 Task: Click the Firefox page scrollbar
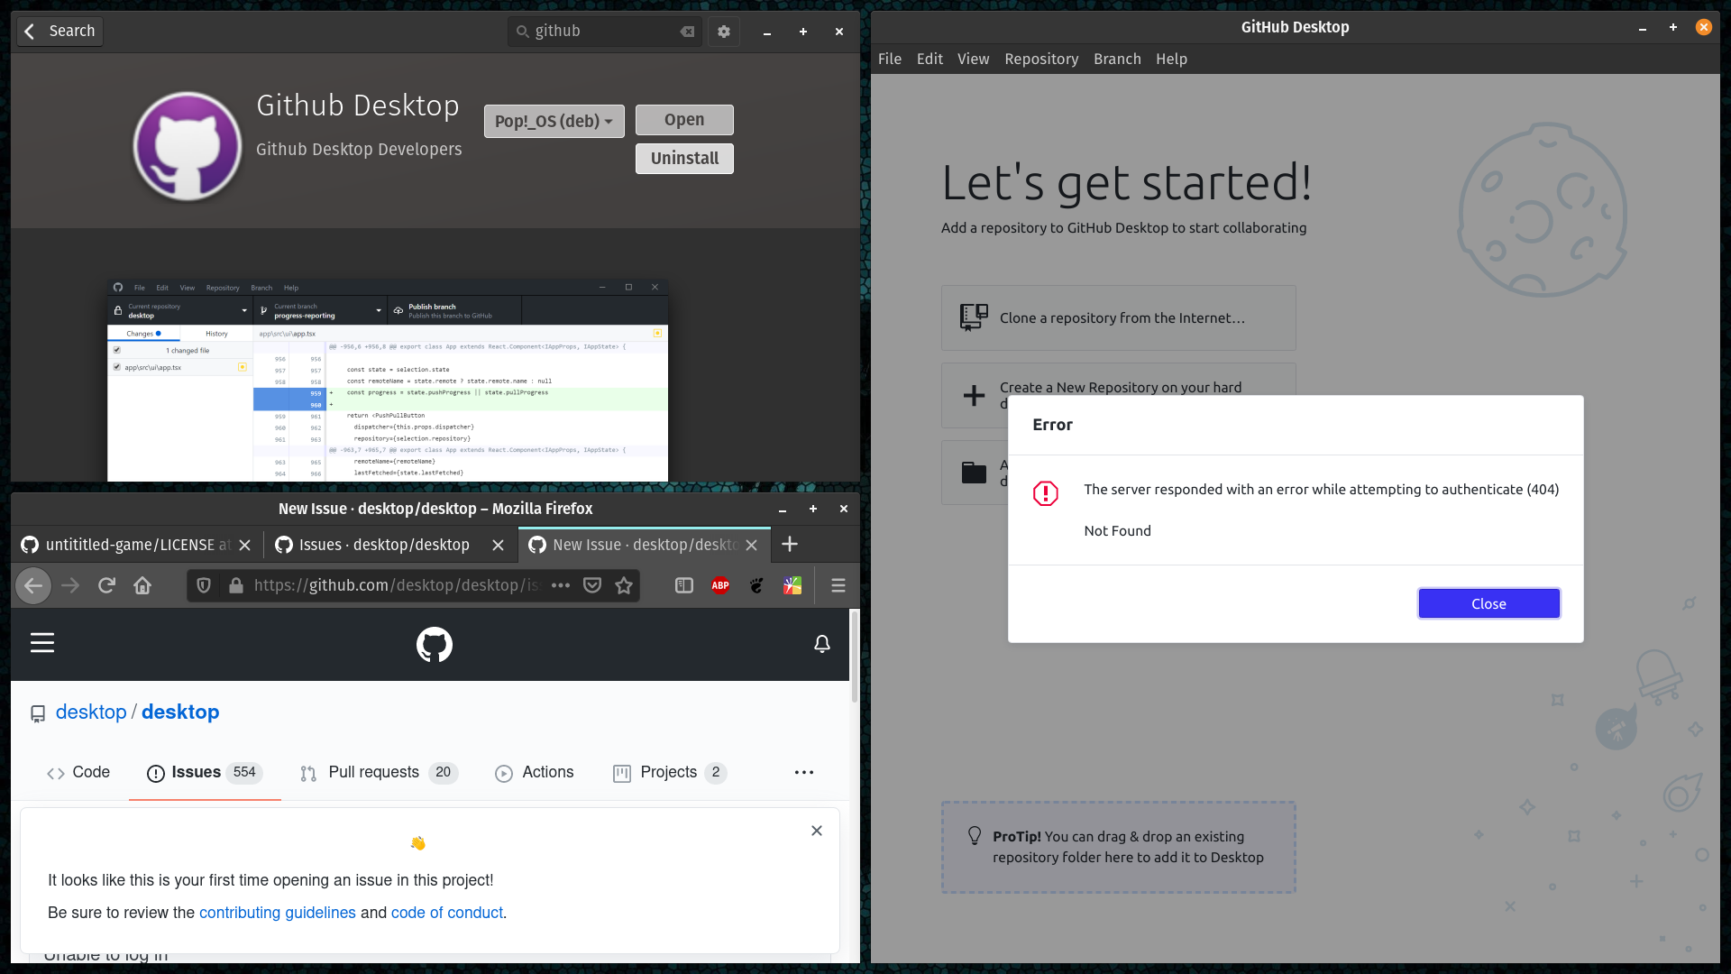coord(852,658)
